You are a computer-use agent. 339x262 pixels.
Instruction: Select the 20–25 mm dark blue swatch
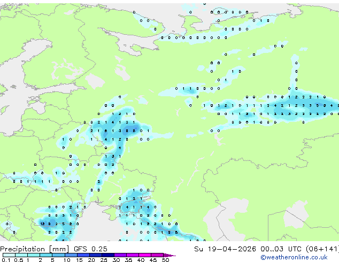[95, 255]
